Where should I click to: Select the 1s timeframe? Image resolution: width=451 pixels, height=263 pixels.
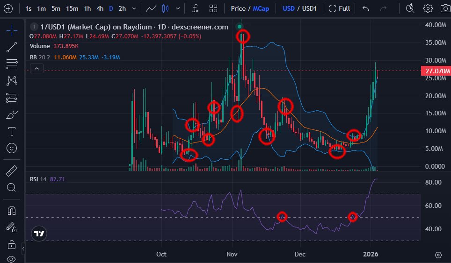tap(28, 8)
